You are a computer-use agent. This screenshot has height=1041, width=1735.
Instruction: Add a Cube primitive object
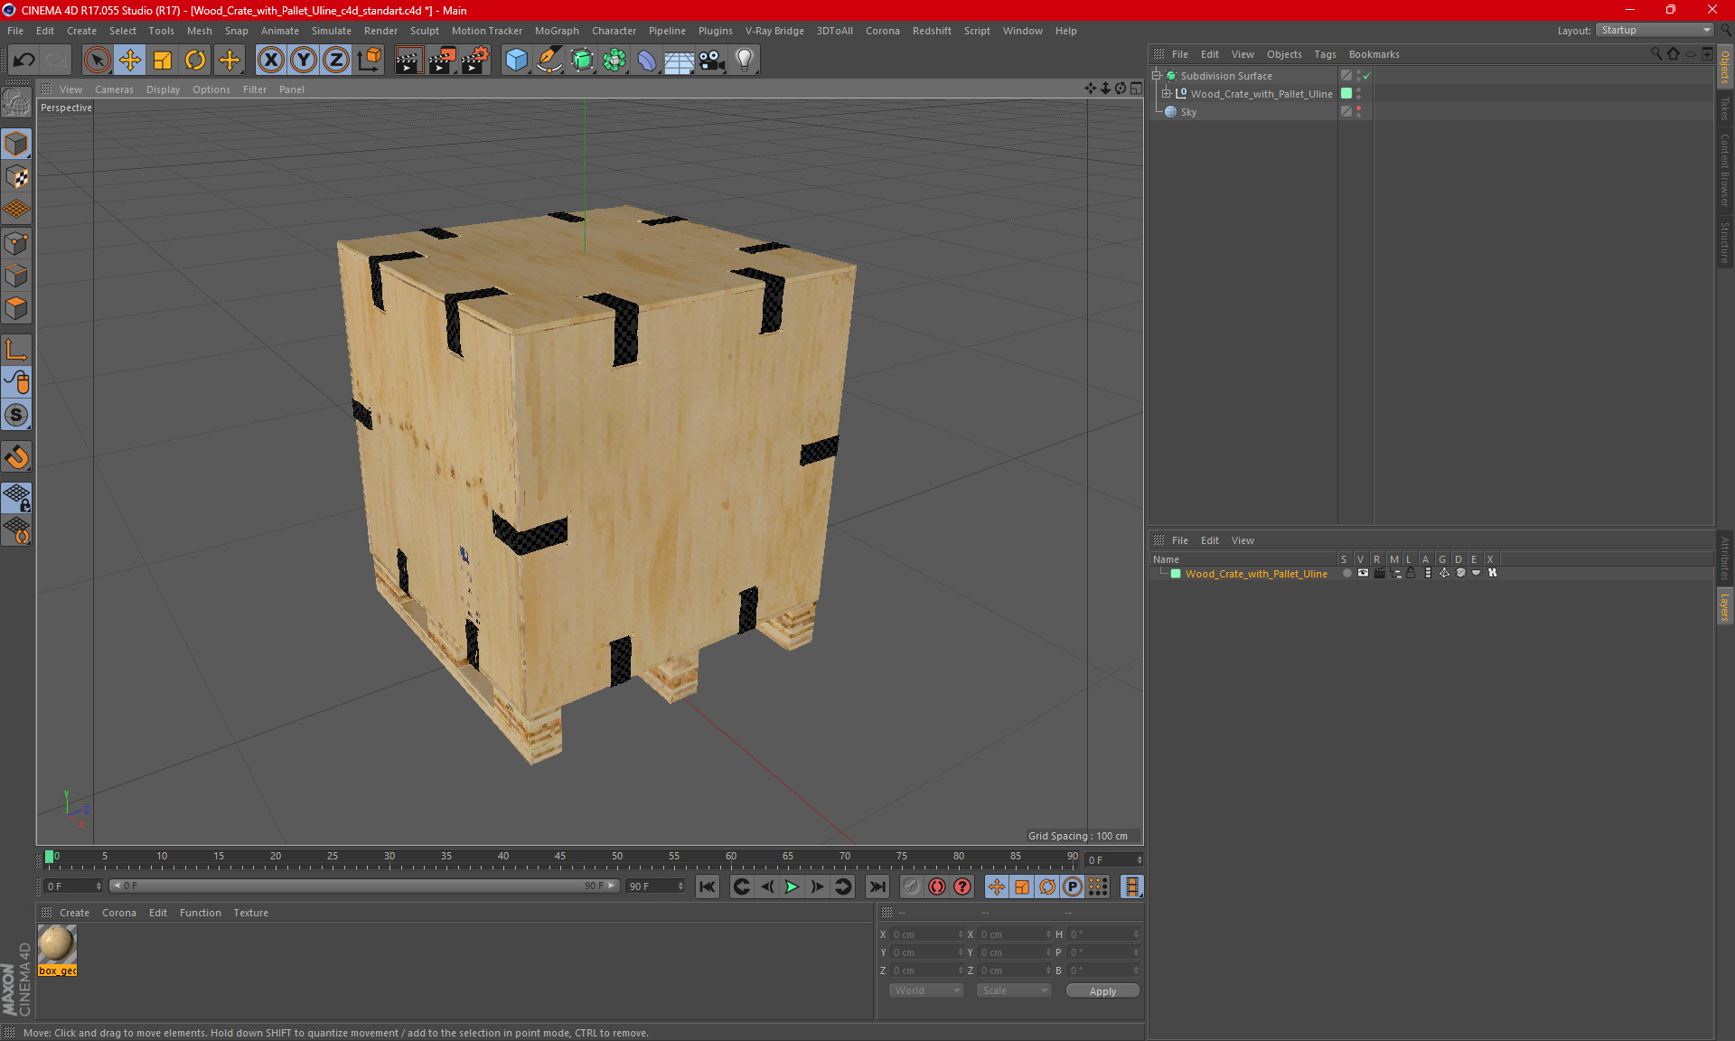tap(516, 60)
